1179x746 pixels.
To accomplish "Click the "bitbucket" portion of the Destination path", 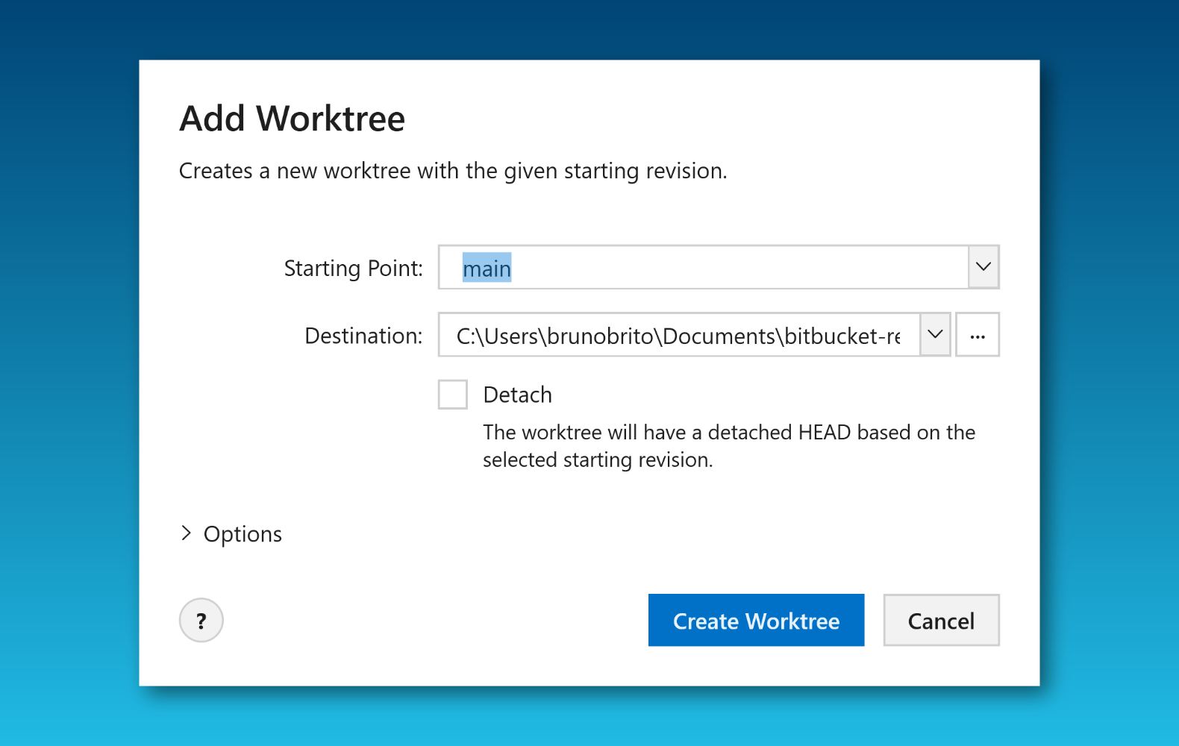I will tap(828, 336).
